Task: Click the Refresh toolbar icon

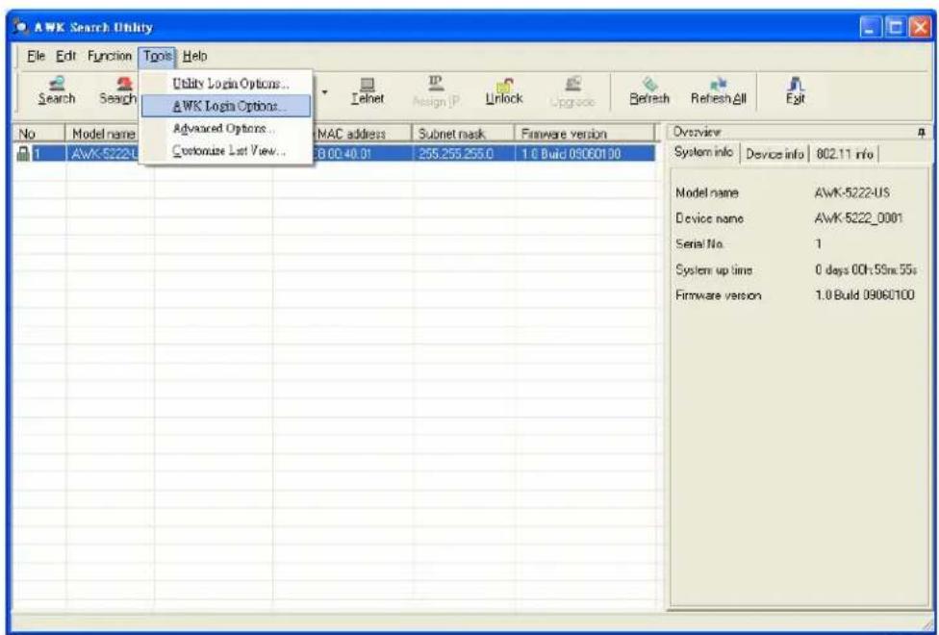Action: [x=648, y=91]
